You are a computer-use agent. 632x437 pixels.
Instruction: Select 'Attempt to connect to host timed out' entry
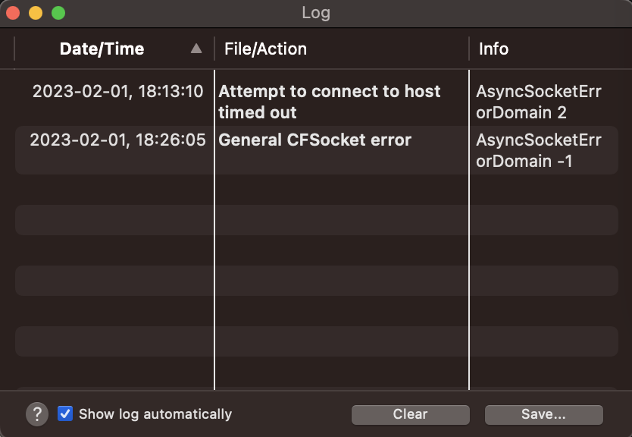click(x=330, y=102)
